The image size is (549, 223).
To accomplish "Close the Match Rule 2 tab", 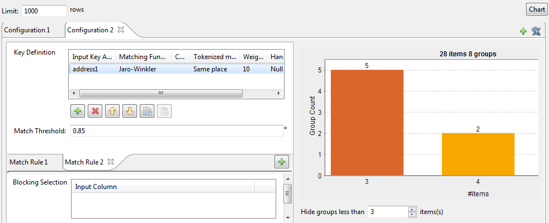I will 110,162.
